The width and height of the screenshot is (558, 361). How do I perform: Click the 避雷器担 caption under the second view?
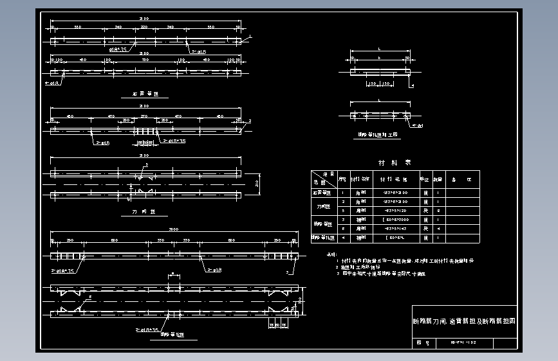(145, 94)
